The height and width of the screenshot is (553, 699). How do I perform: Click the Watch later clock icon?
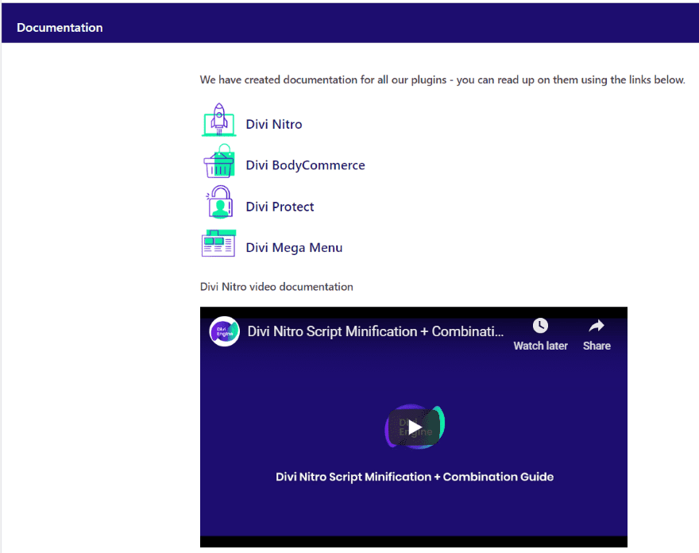click(x=540, y=326)
